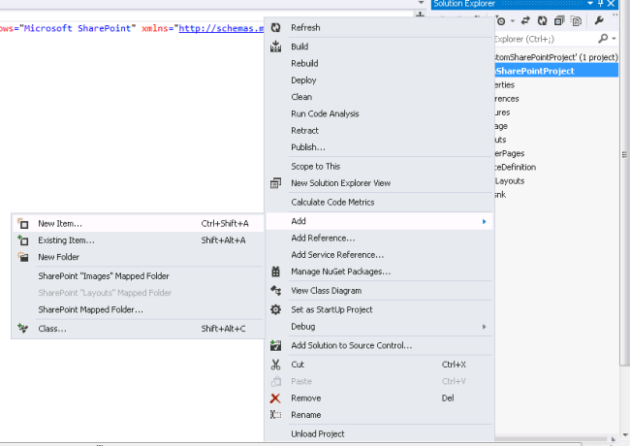Click the Build icon in context menu
This screenshot has width=630, height=446.
pyautogui.click(x=276, y=47)
